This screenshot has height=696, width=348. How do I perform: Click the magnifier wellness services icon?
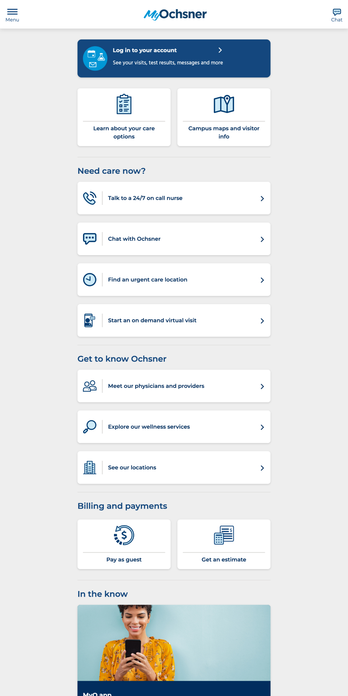click(90, 427)
